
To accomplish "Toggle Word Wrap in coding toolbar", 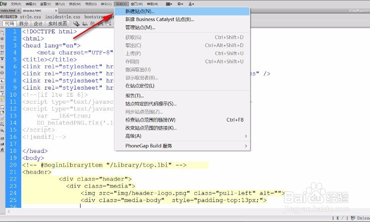I will pyautogui.click(x=2, y=92).
